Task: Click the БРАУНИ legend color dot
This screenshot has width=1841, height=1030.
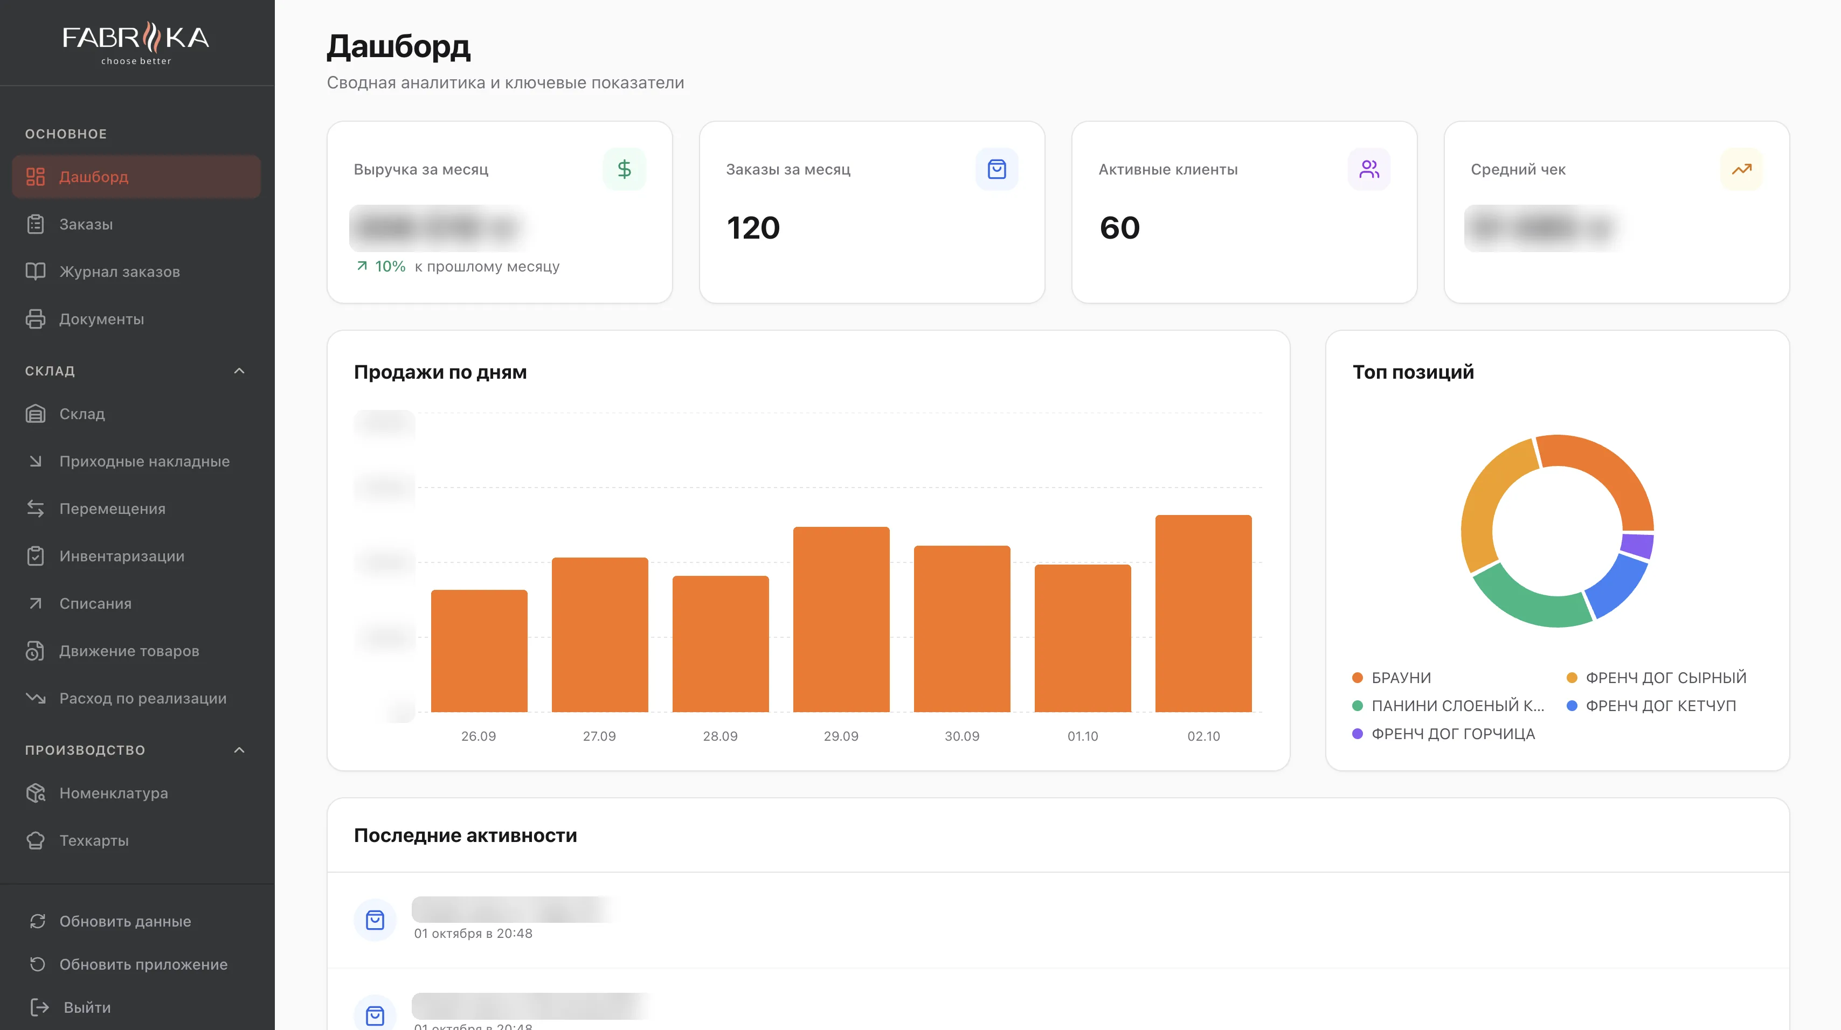Action: 1357,678
